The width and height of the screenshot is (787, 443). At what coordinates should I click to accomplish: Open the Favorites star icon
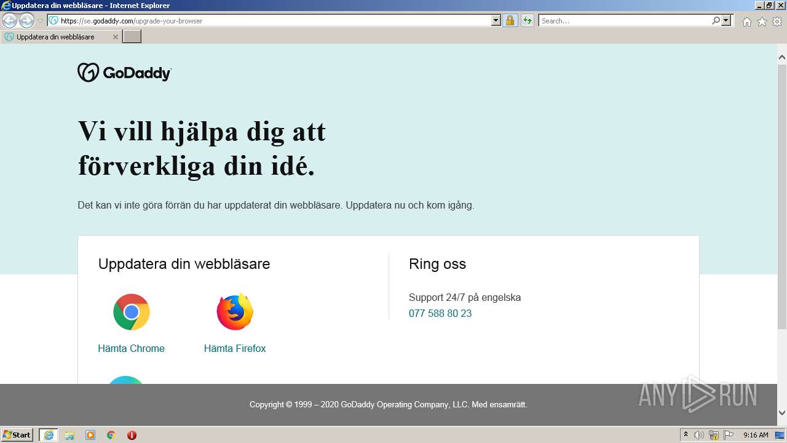click(762, 22)
